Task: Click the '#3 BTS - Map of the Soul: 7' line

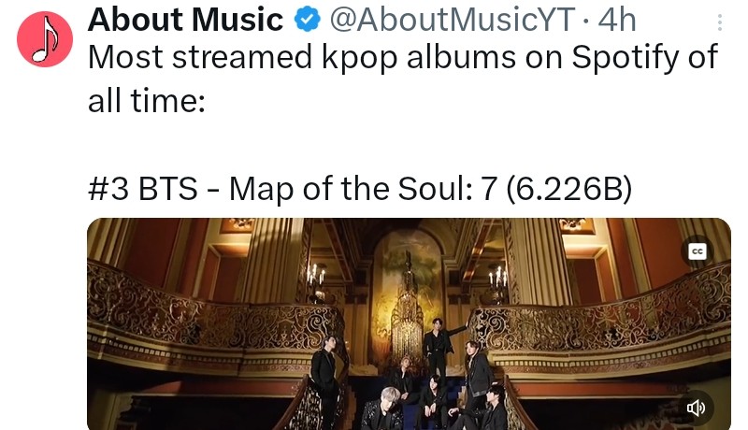Action: click(360, 189)
